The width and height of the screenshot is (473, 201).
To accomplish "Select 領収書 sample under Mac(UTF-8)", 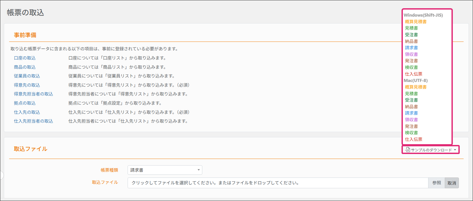I will click(x=411, y=120).
